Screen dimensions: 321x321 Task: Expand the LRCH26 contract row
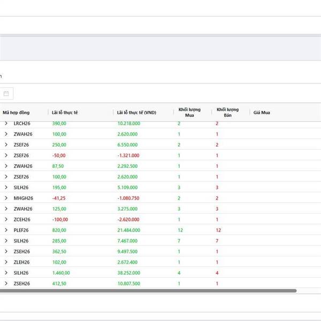[6, 124]
